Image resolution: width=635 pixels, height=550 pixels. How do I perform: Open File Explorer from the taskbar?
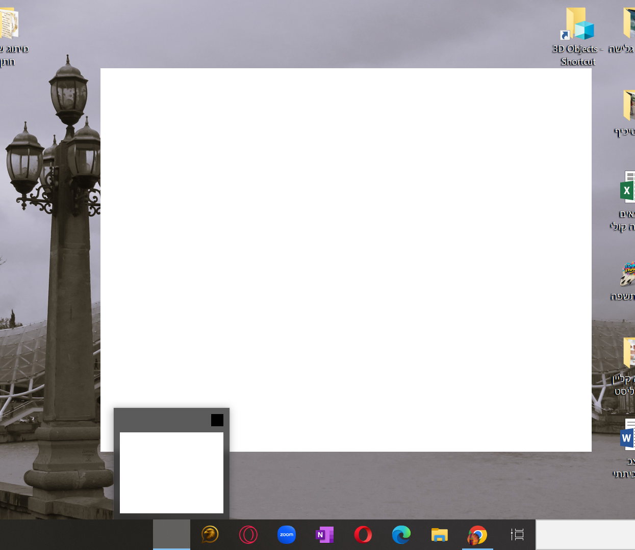pyautogui.click(x=439, y=535)
